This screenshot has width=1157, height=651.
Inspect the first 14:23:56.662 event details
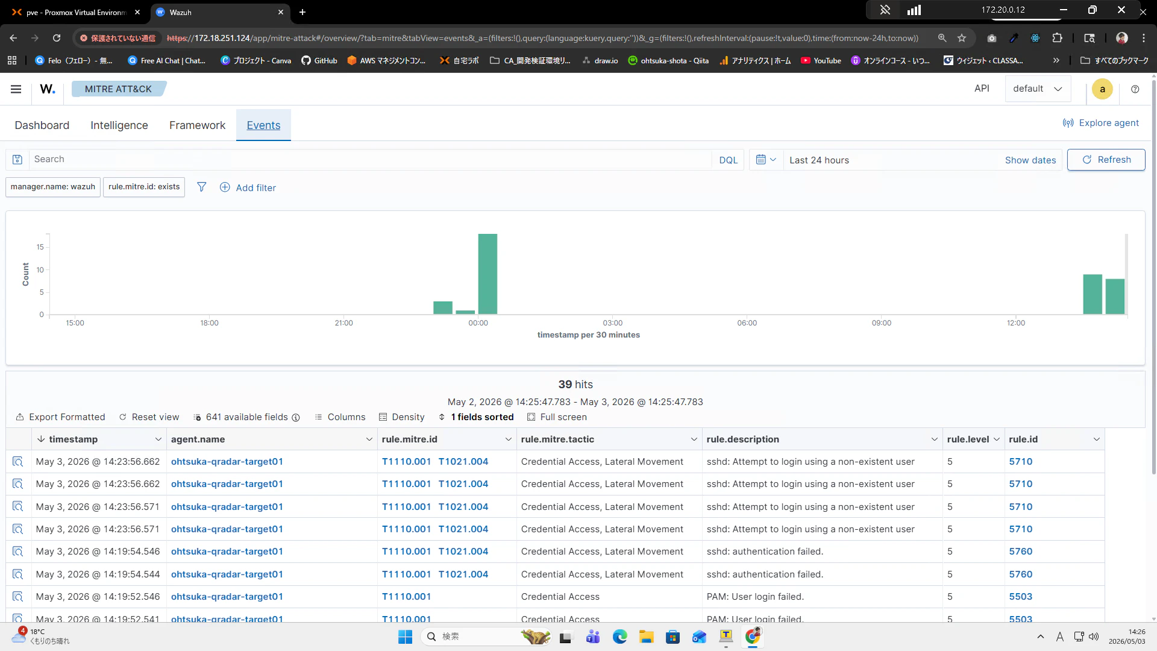(17, 462)
